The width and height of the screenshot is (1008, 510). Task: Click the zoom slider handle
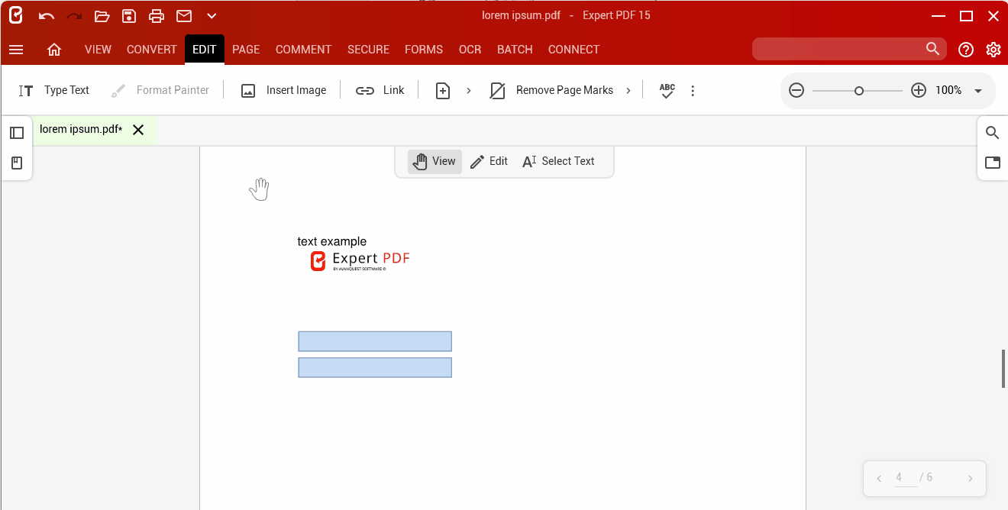(x=859, y=91)
